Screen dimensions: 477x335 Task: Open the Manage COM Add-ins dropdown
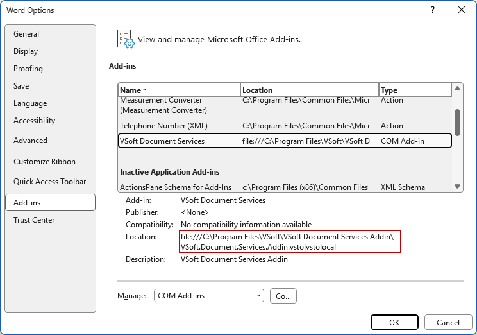point(209,296)
